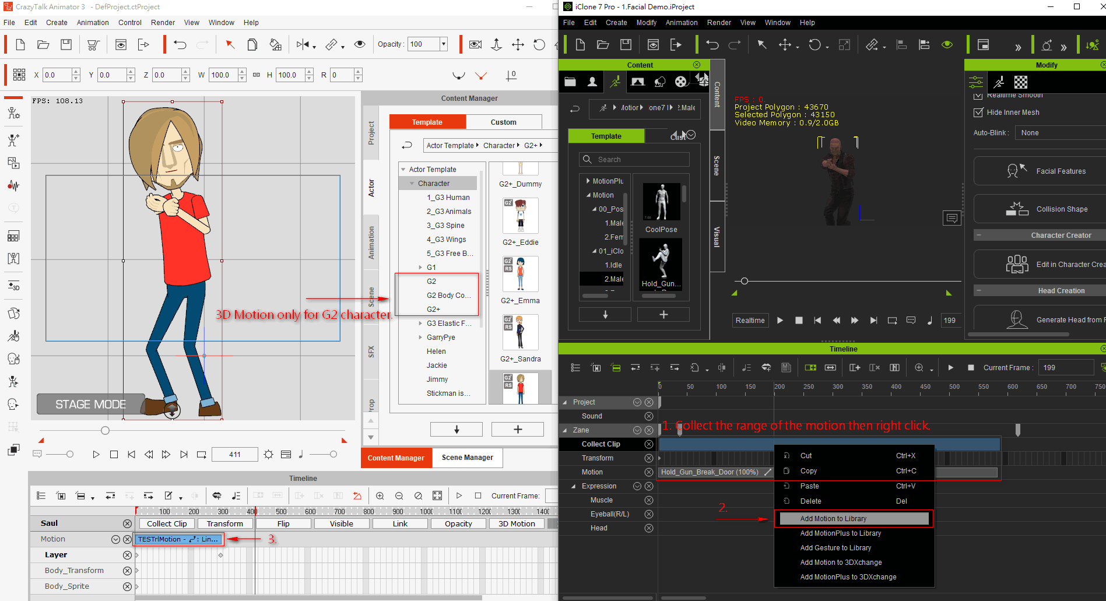The height and width of the screenshot is (601, 1106).
Task: Click CrazyTalk stage zoom slider handle
Action: [x=105, y=431]
